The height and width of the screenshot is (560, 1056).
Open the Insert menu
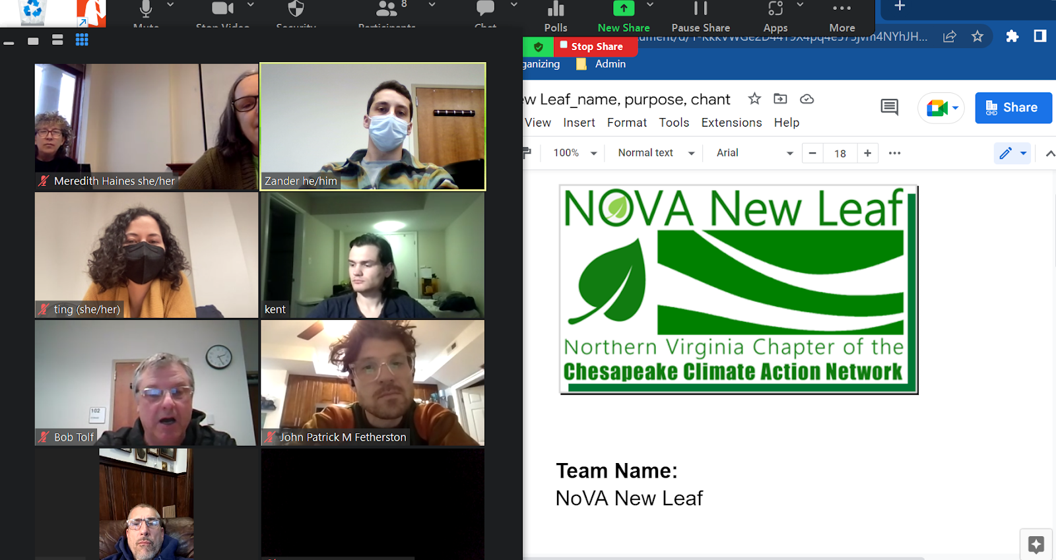point(579,123)
